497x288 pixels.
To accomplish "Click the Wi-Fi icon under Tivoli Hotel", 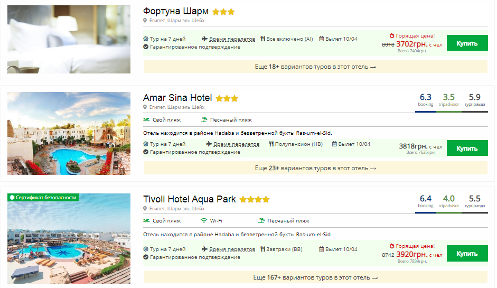I will tap(204, 220).
